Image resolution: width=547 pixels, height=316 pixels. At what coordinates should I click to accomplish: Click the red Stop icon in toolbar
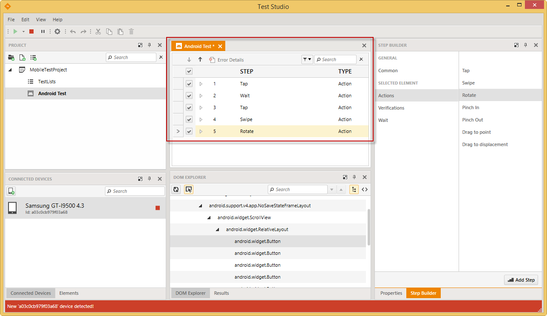click(x=31, y=31)
